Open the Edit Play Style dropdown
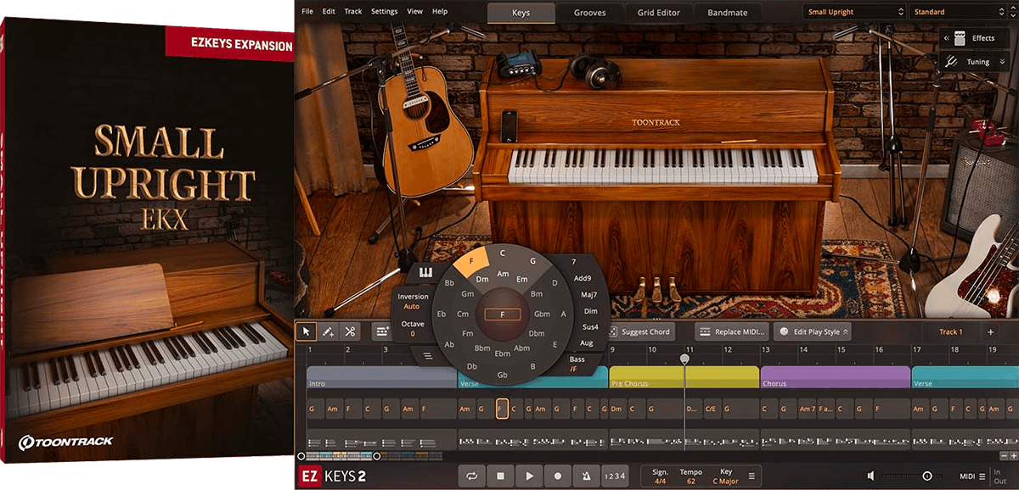1019x490 pixels. pyautogui.click(x=814, y=331)
